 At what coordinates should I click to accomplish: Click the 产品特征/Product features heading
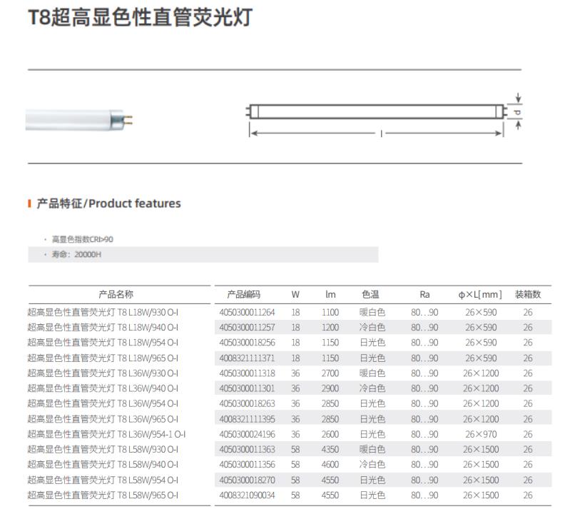click(x=108, y=204)
